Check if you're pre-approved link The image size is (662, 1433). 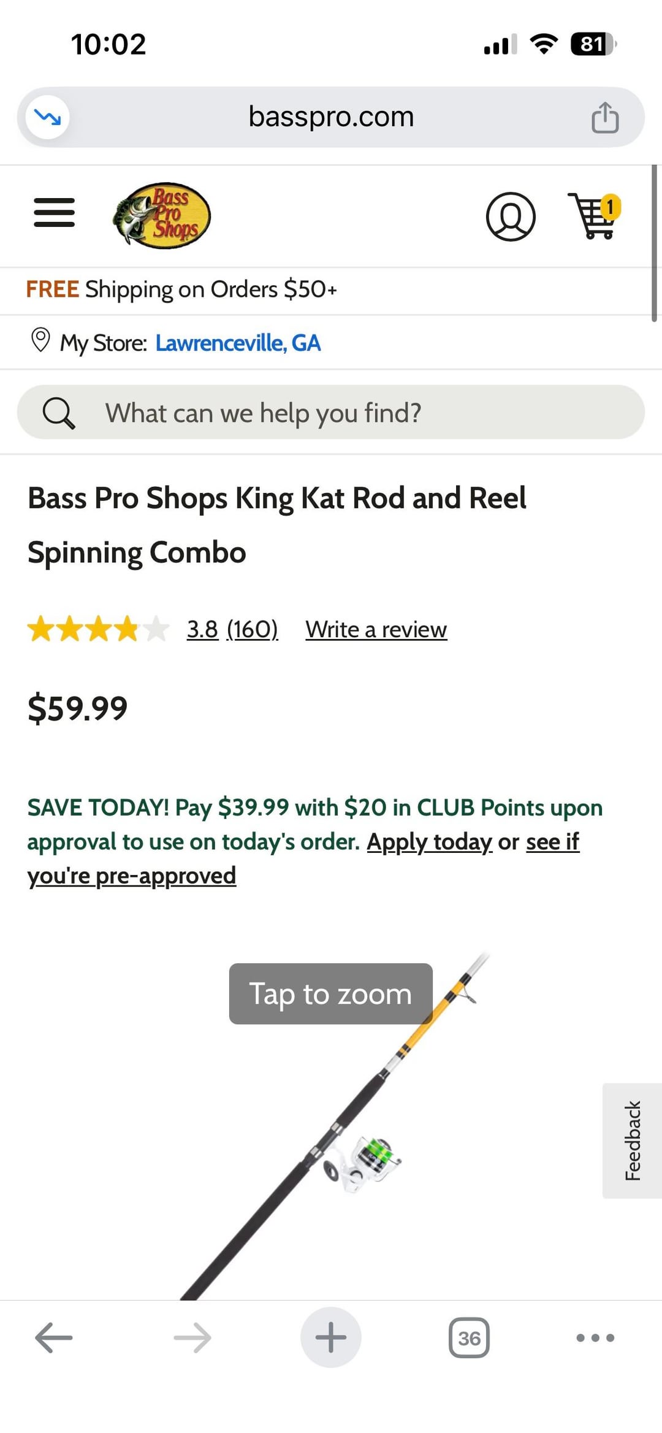coord(132,876)
